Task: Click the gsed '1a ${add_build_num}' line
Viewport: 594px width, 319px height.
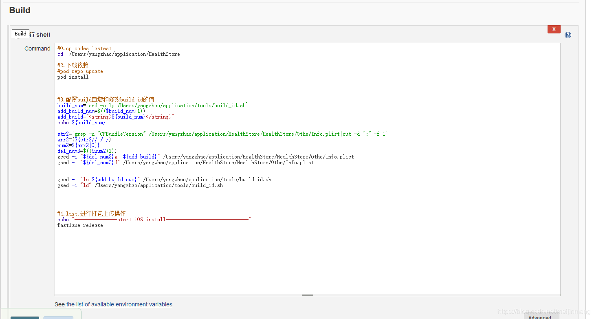Action: click(165, 180)
